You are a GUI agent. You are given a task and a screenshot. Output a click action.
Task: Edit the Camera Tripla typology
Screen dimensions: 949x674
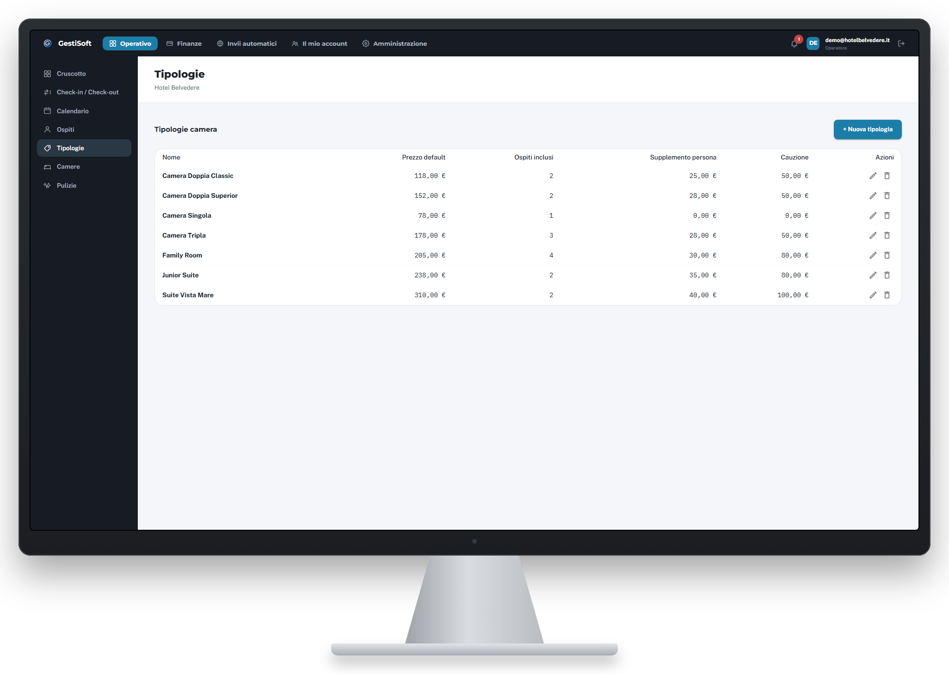click(873, 235)
